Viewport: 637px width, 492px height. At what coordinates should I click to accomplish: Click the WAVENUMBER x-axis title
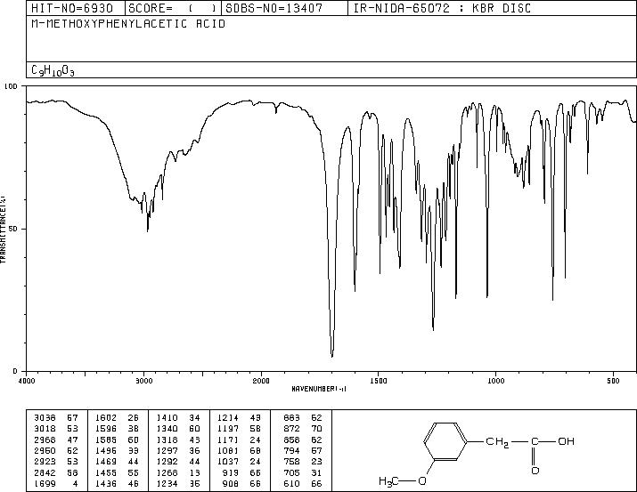click(x=319, y=389)
